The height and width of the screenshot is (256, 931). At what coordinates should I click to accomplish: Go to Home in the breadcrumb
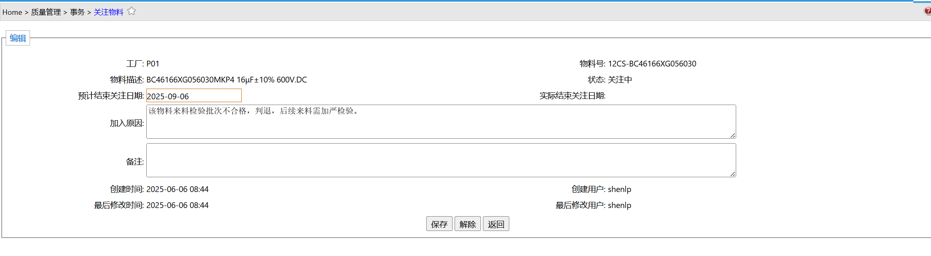click(x=12, y=12)
